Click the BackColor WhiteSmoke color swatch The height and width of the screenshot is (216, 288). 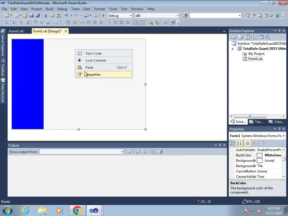click(x=260, y=155)
